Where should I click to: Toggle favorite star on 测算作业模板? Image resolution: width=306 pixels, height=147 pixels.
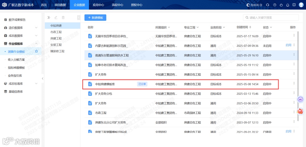click(x=36, y=51)
